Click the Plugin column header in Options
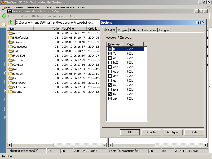The width and height of the screenshot is (212, 159). pos(134,44)
